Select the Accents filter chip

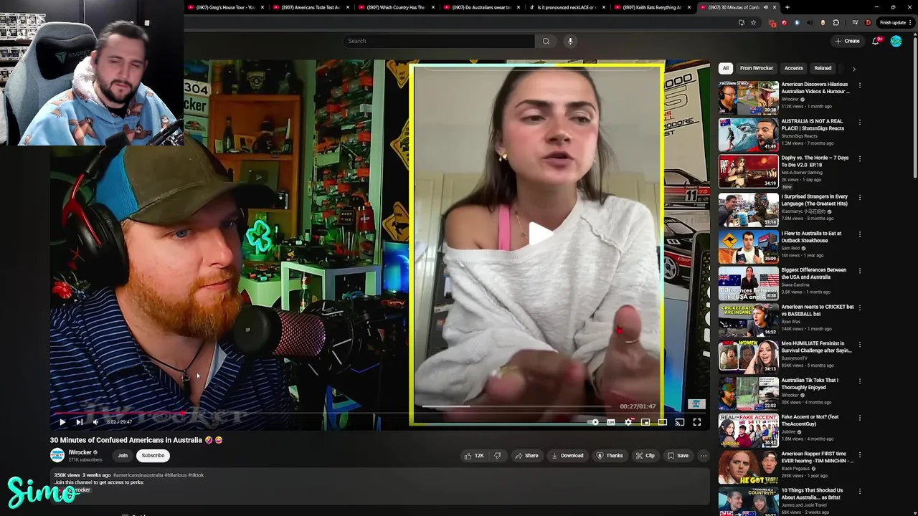point(793,68)
